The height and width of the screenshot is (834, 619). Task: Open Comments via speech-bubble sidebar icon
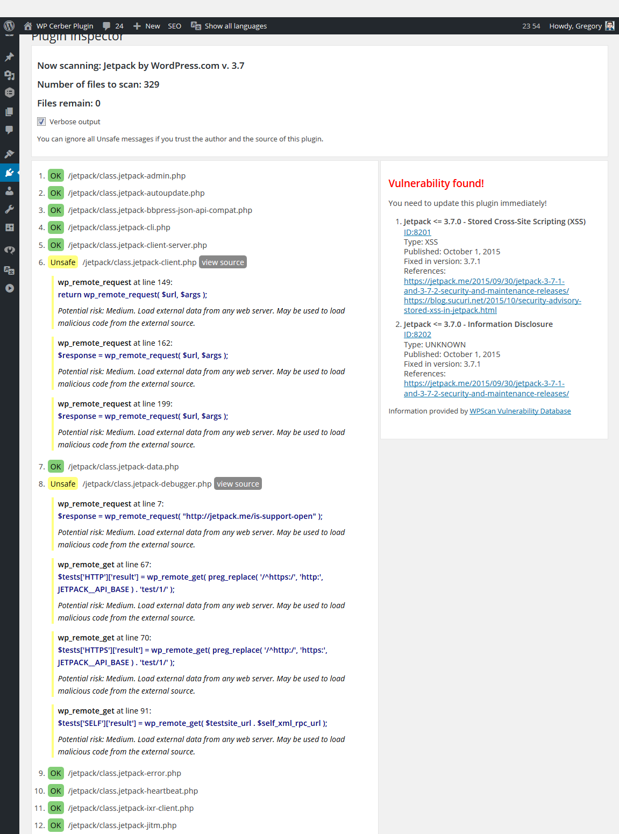click(x=9, y=130)
